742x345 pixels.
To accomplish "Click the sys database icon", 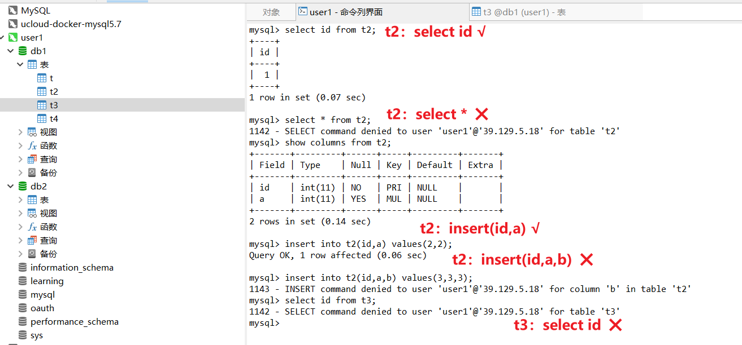I will (x=23, y=335).
